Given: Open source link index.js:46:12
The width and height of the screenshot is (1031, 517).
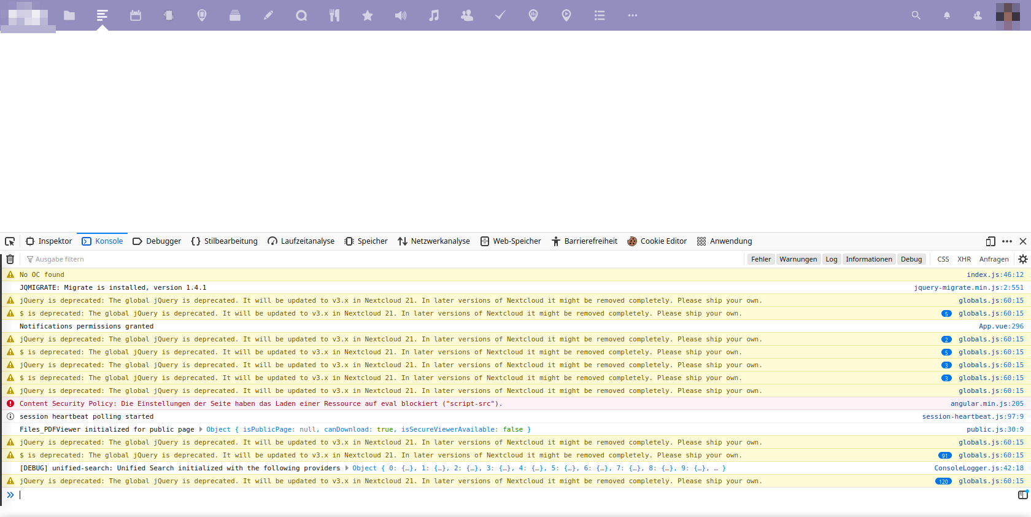Looking at the screenshot, I should 995,274.
